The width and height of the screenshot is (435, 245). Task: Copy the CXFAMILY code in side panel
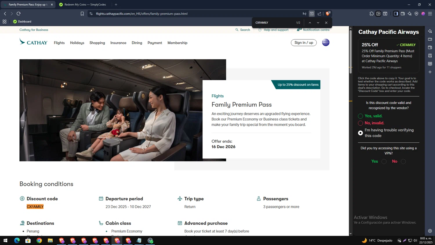[x=406, y=45]
